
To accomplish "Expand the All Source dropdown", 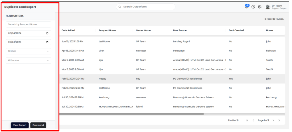I will [29, 60].
